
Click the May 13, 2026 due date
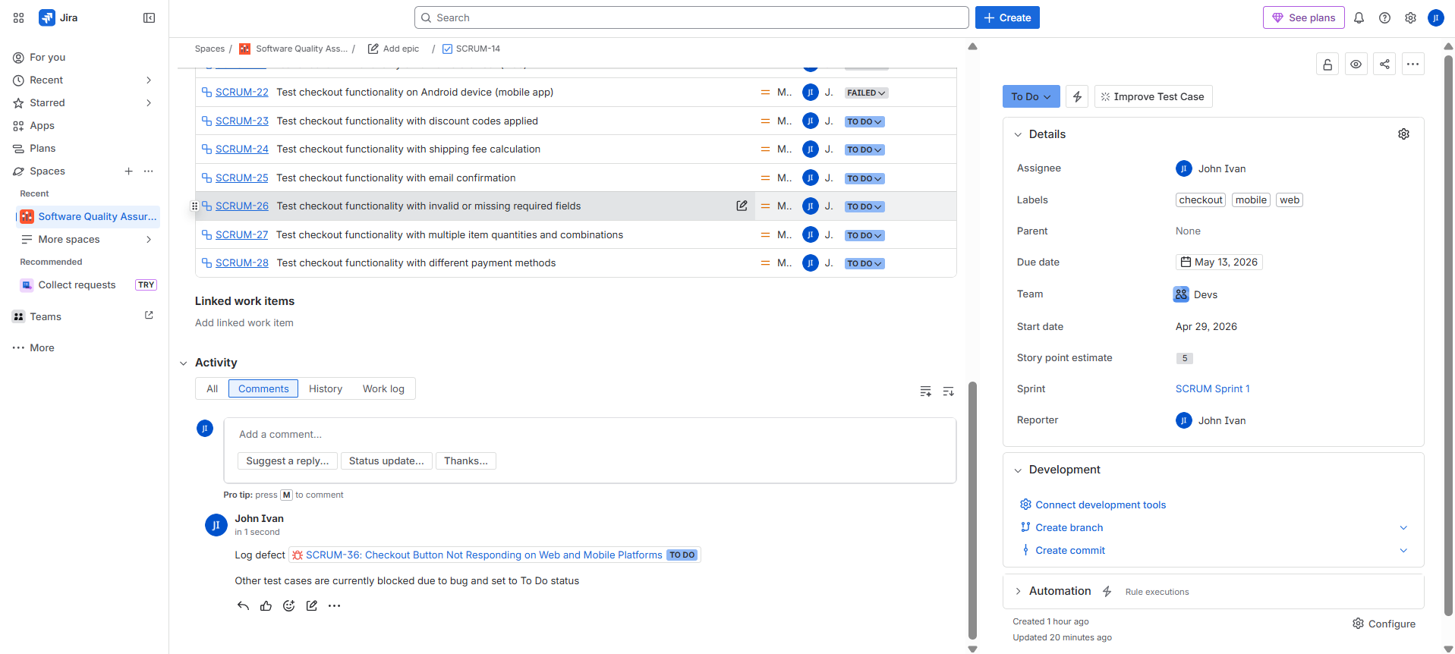[1219, 263]
